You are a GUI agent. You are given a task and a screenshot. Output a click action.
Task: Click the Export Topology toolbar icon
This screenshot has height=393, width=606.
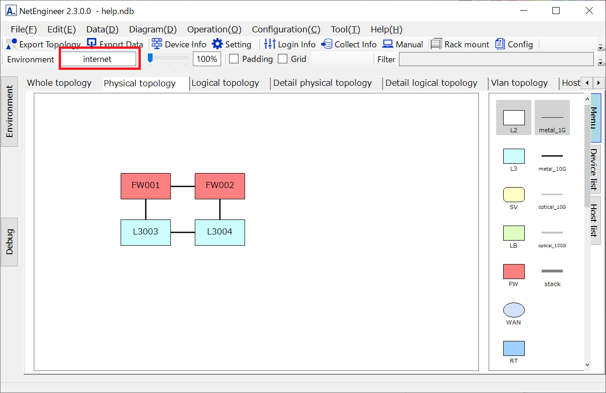(12, 44)
